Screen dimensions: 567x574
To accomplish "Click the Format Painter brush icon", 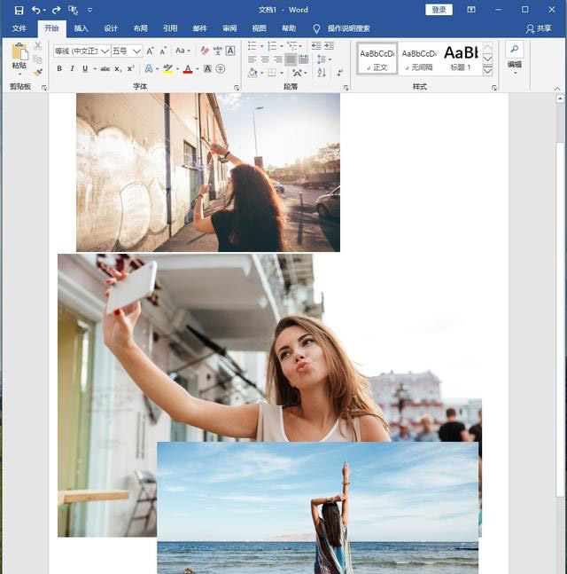I will coord(37,72).
